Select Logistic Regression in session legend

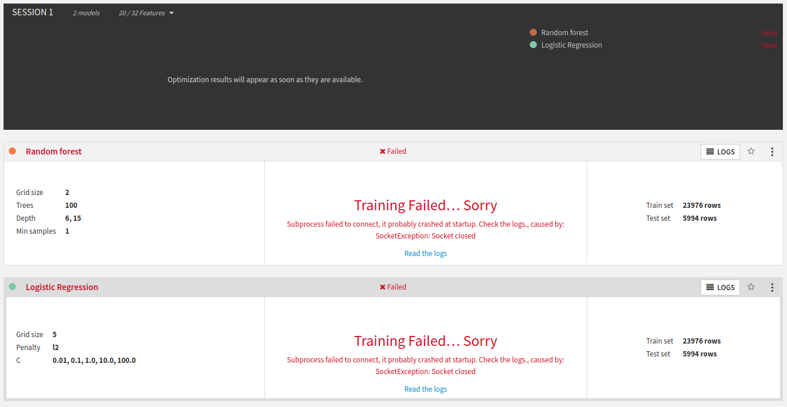tap(571, 45)
